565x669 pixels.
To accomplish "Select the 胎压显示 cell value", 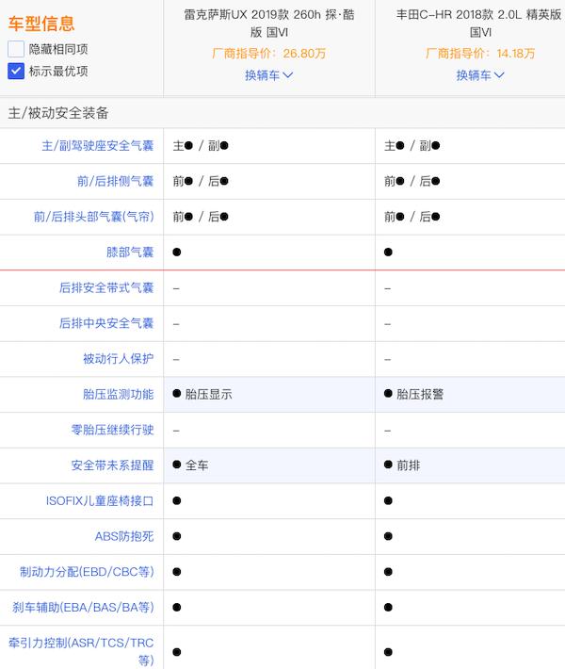I will pyautogui.click(x=202, y=394).
